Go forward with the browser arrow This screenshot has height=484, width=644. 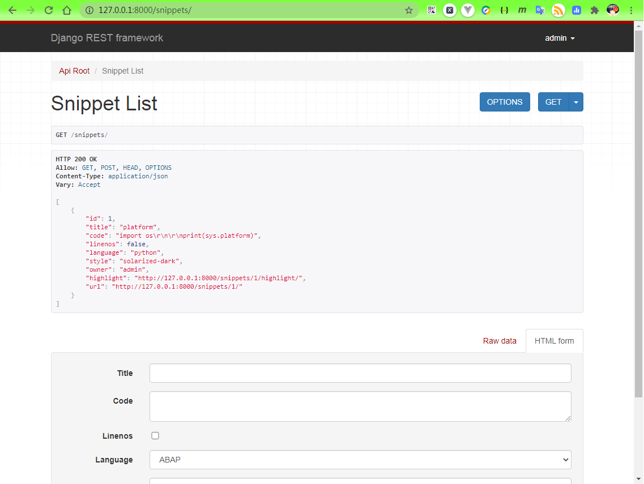(31, 10)
